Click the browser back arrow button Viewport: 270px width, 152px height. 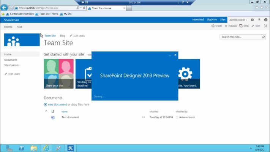4,8
